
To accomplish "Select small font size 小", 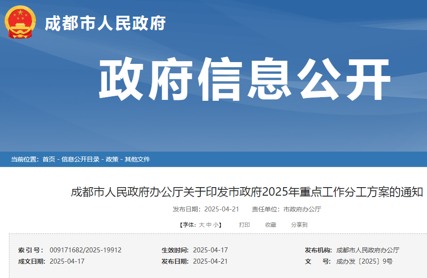I will pyautogui.click(x=217, y=224).
